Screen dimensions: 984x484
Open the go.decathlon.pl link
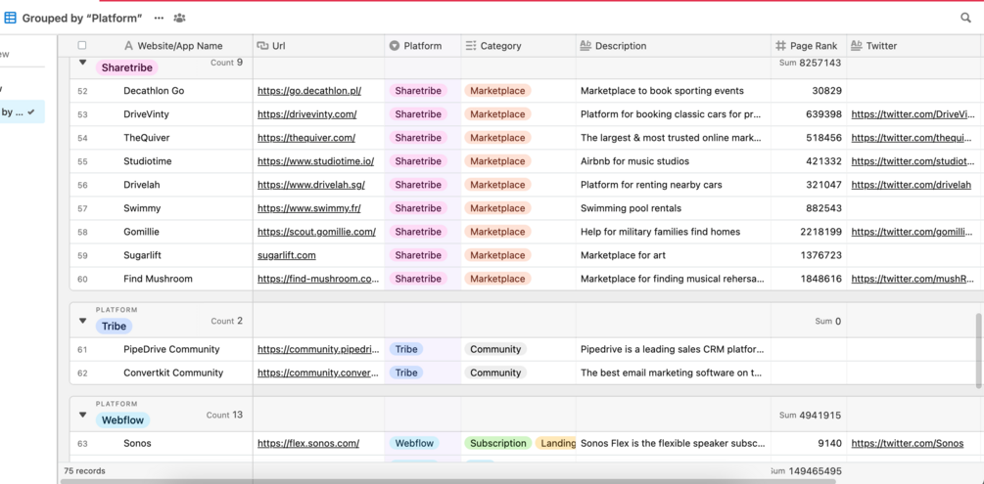[309, 91]
